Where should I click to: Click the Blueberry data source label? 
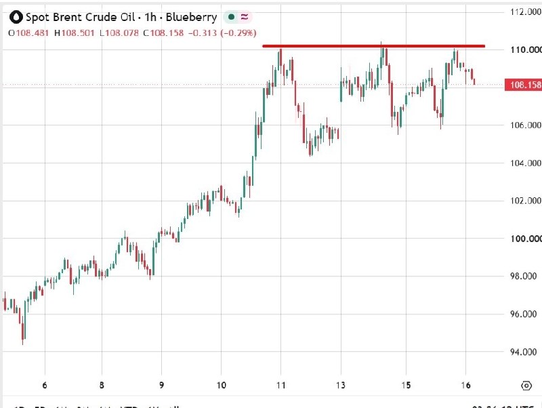(x=191, y=18)
